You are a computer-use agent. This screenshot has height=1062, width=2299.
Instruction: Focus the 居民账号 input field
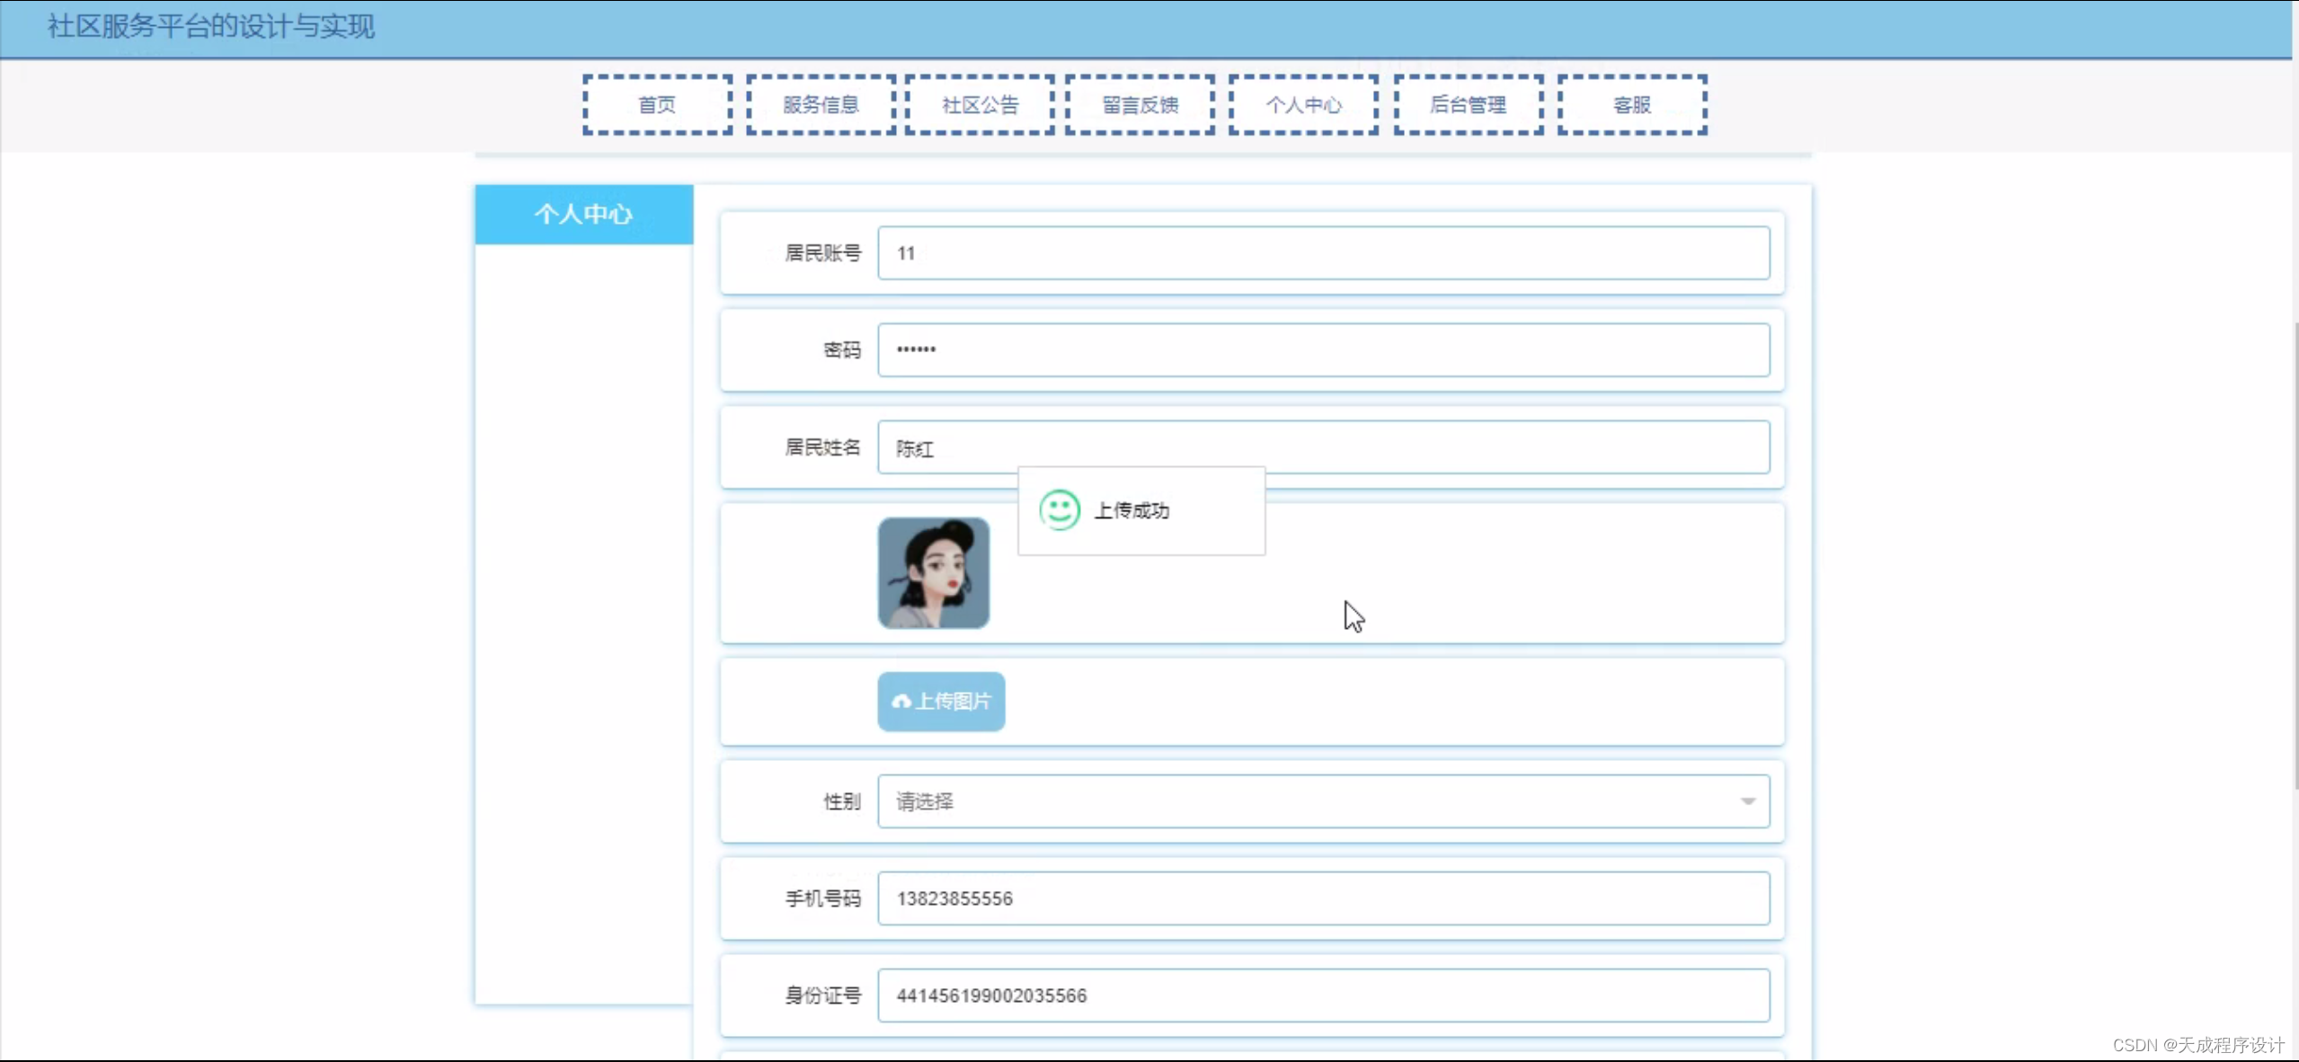1323,253
